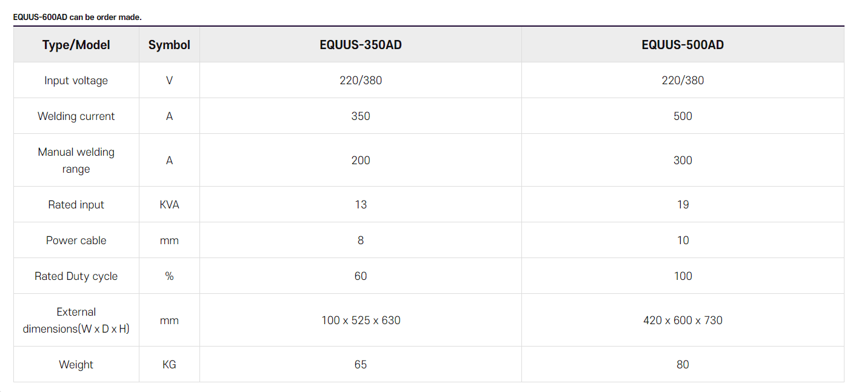
Task: Select the Power cable row label
Action: [x=76, y=241]
